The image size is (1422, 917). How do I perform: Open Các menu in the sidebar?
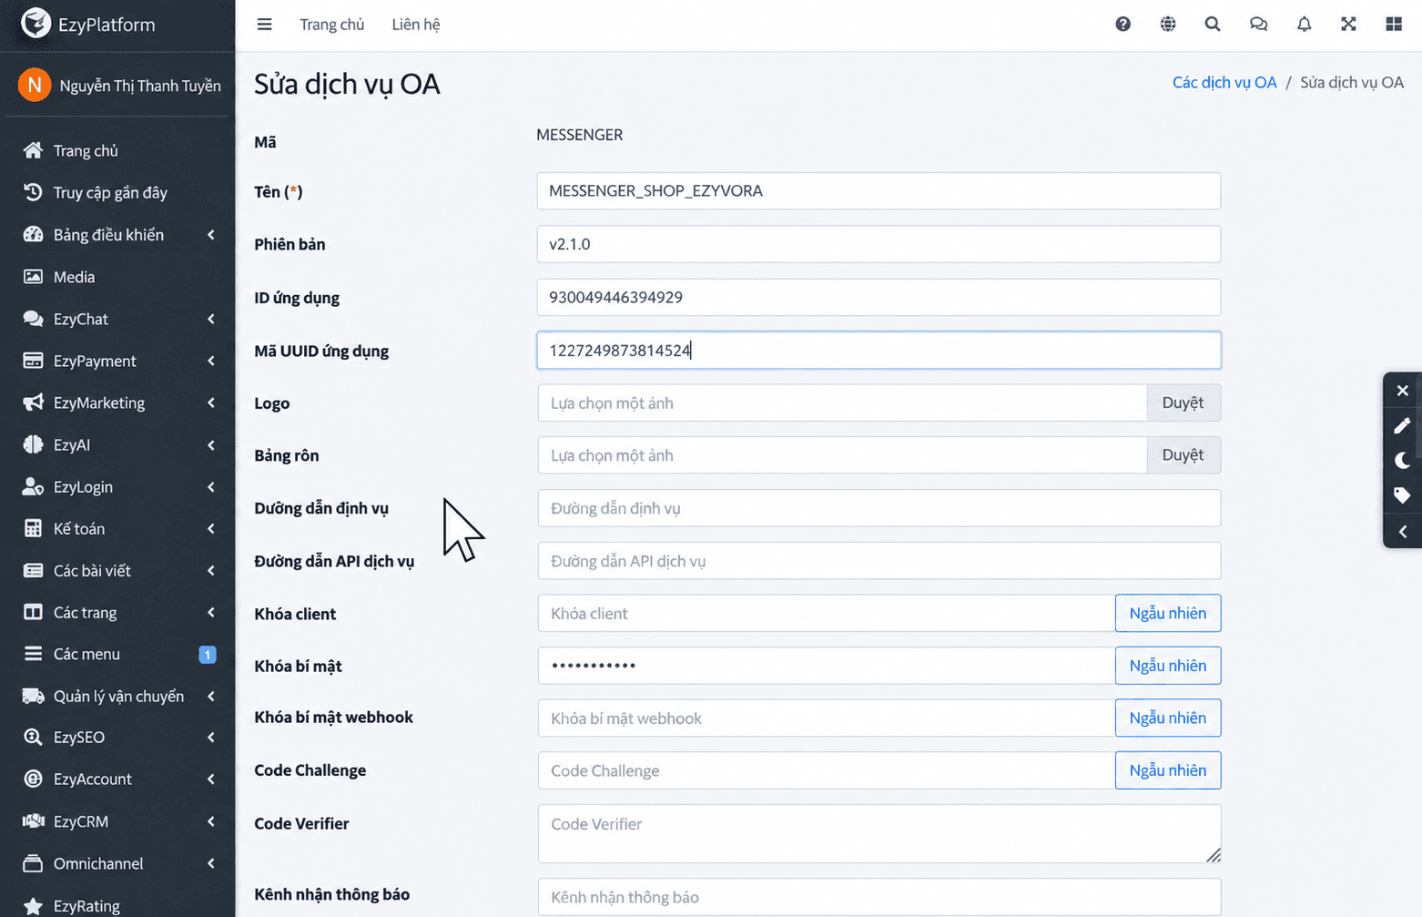[x=117, y=654]
